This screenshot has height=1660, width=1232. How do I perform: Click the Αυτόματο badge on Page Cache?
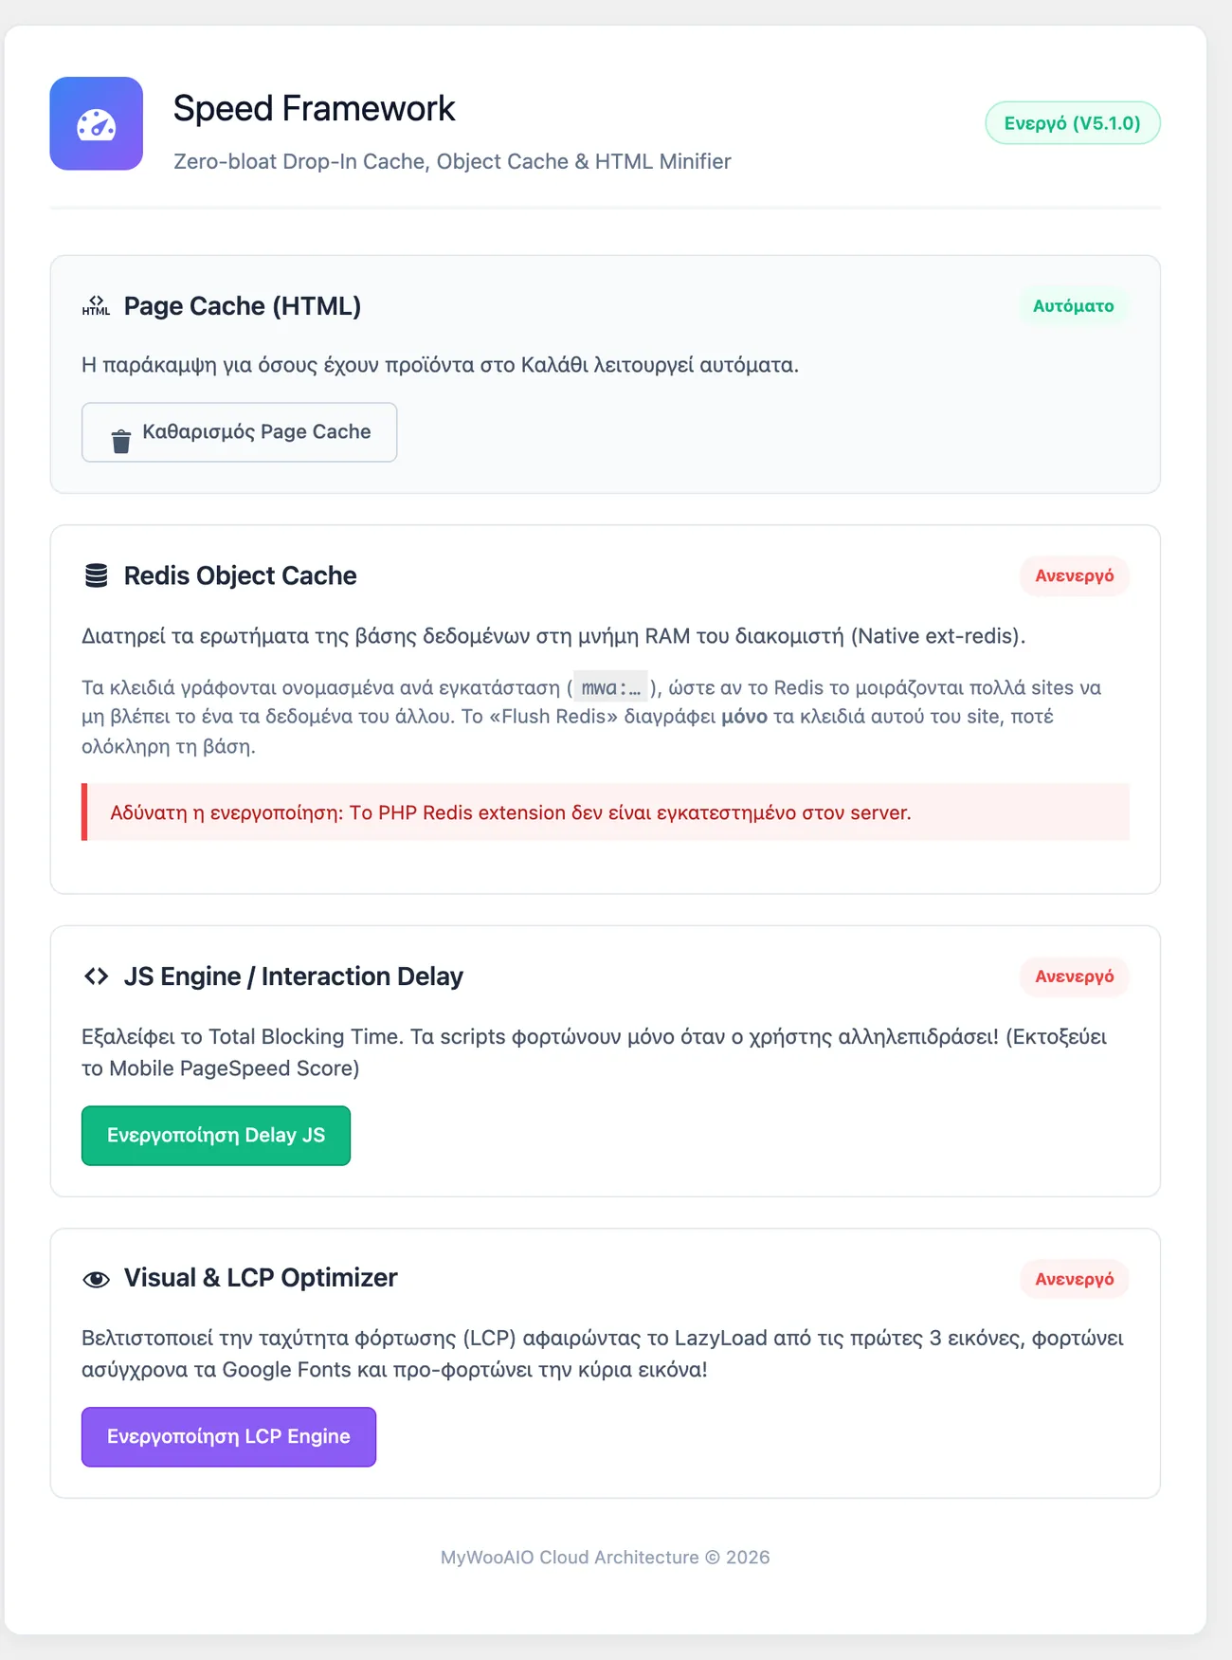tap(1074, 306)
